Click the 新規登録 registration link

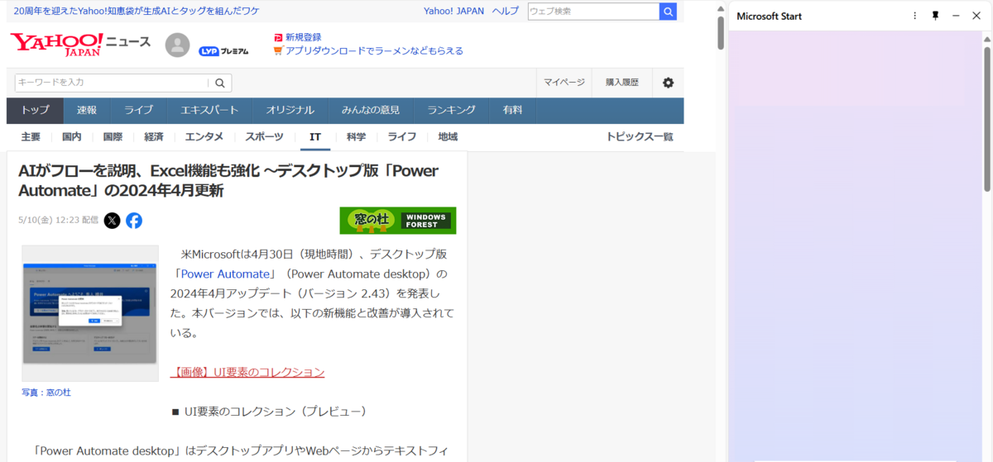[x=303, y=37]
